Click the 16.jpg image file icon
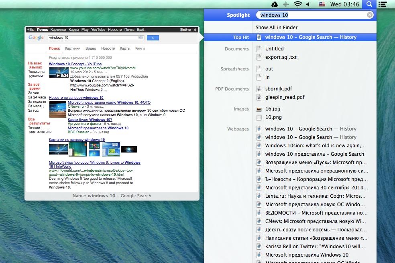395x263 pixels. 259,109
